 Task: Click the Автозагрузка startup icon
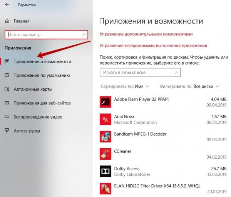(7, 131)
